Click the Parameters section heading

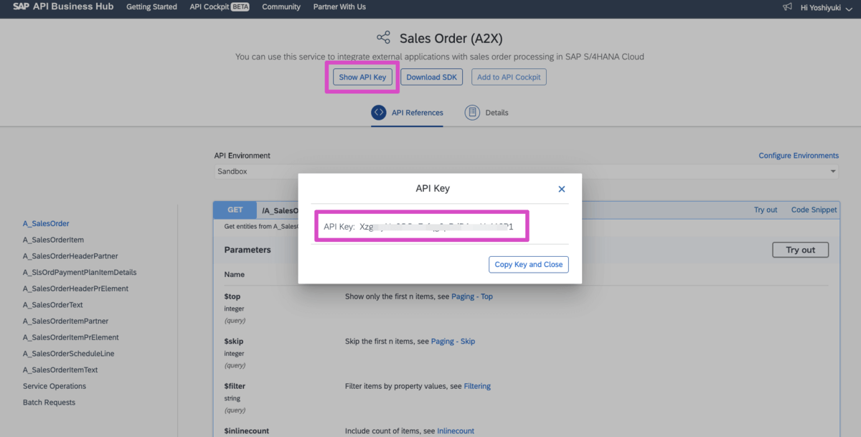(x=248, y=250)
